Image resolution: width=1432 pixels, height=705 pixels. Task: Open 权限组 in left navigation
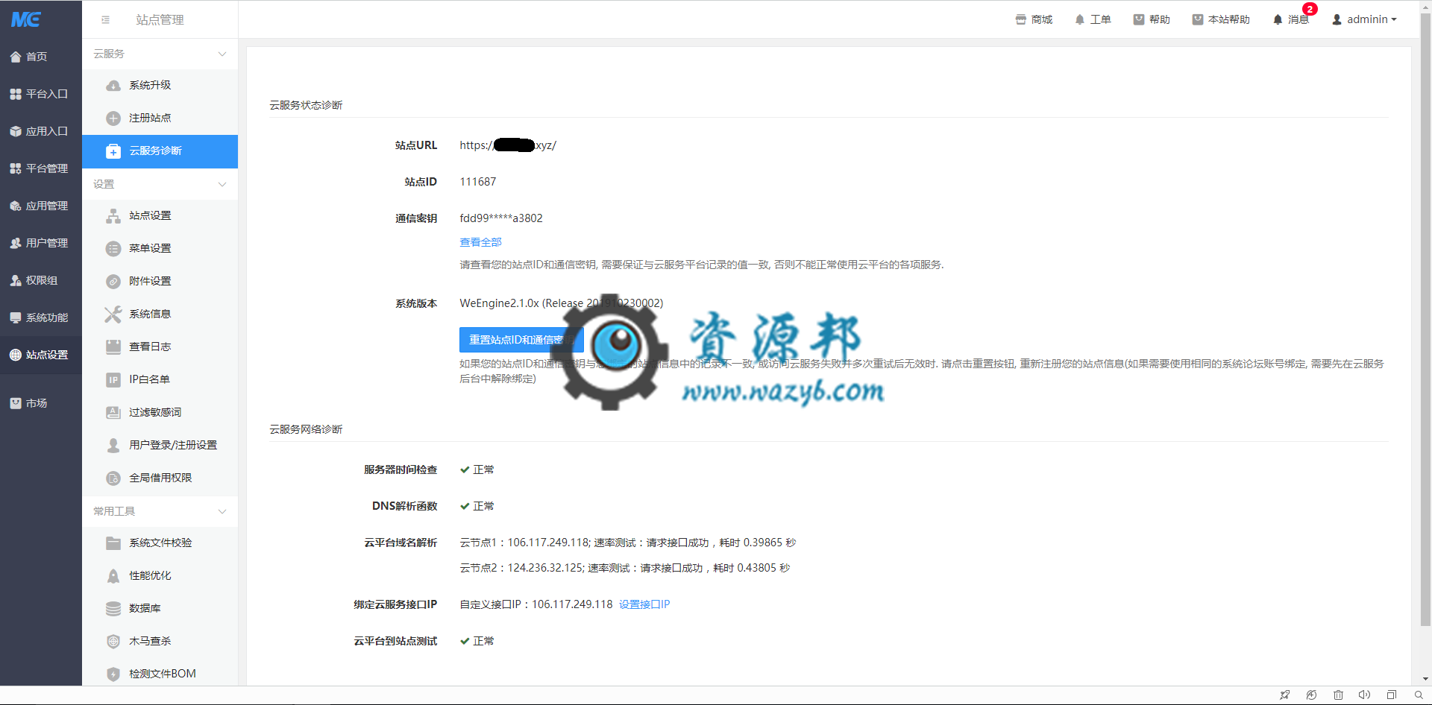tap(41, 280)
